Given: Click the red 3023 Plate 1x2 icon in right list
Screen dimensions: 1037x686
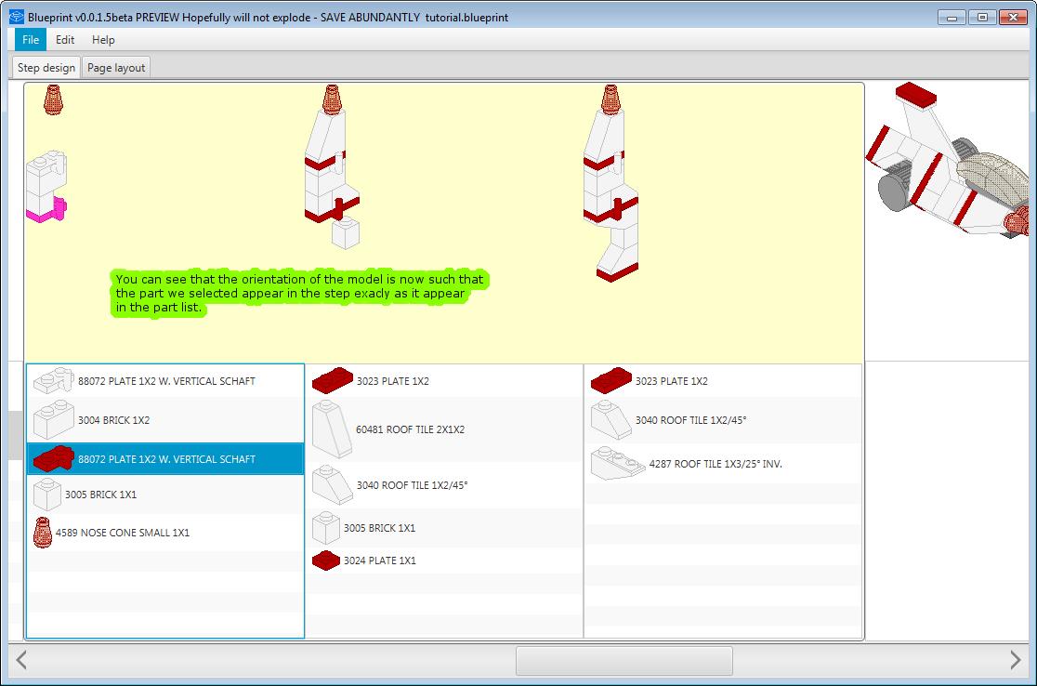Looking at the screenshot, I should (611, 380).
